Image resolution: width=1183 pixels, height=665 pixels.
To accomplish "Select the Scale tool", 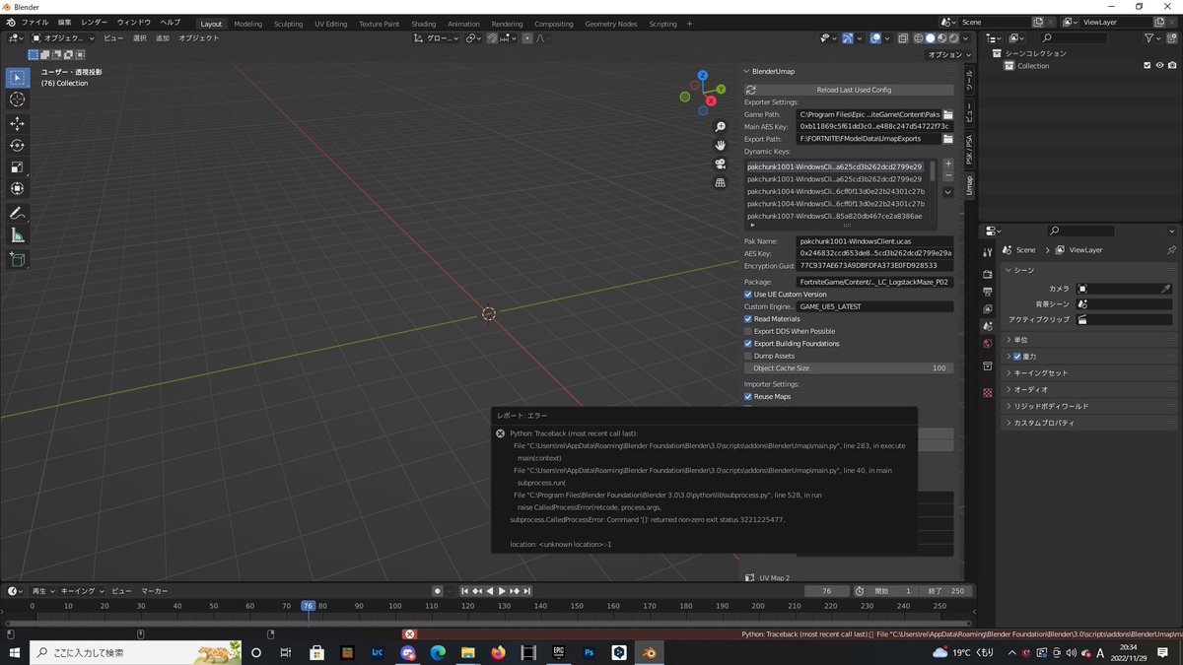I will point(18,166).
